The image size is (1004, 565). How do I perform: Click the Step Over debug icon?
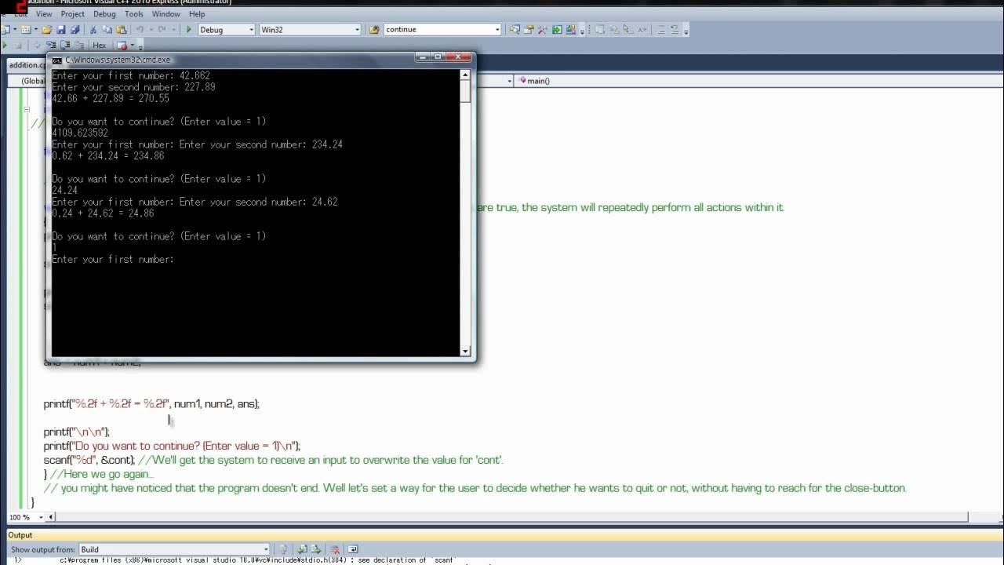pos(65,46)
